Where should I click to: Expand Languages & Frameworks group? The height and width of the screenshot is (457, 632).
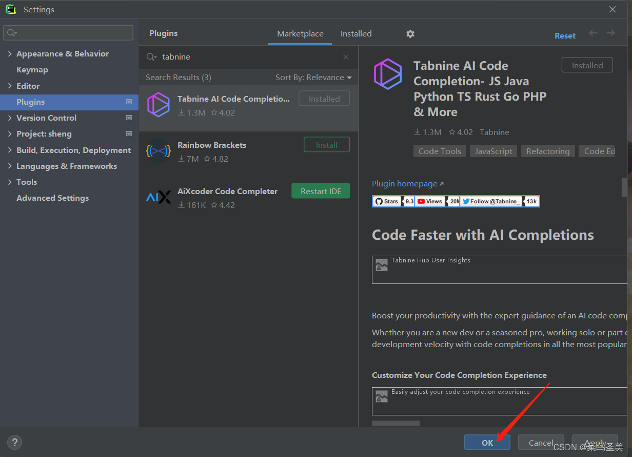[x=10, y=166]
